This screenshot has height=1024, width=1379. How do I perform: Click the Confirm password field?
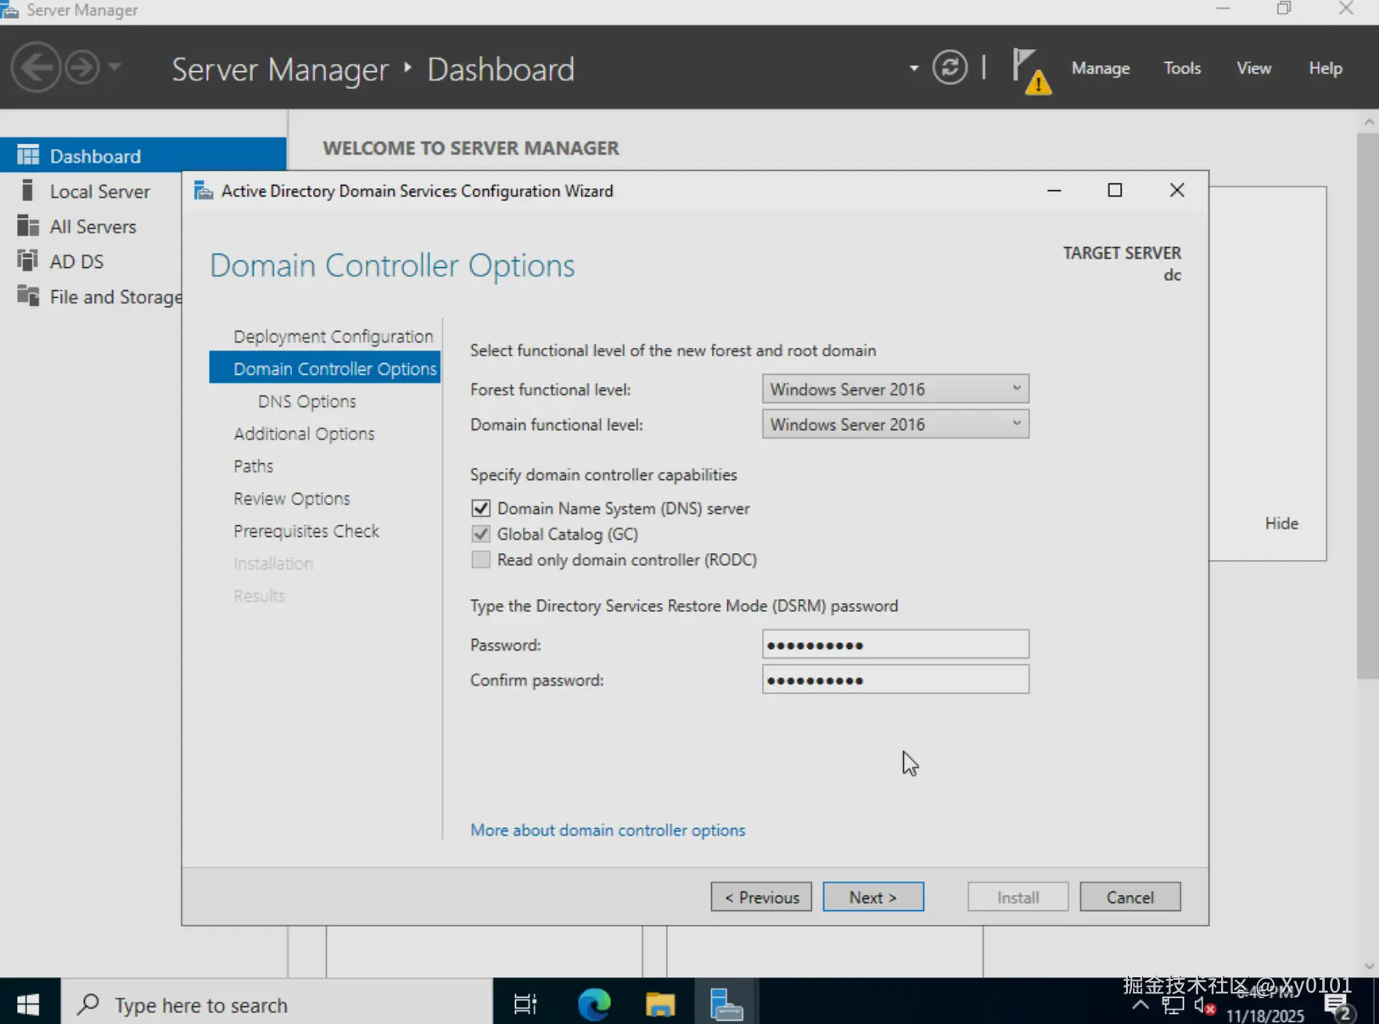pos(895,679)
